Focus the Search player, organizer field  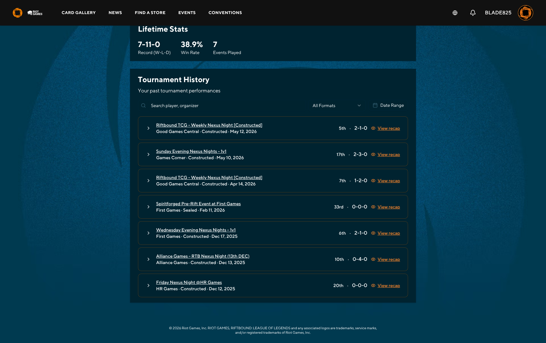pyautogui.click(x=222, y=105)
